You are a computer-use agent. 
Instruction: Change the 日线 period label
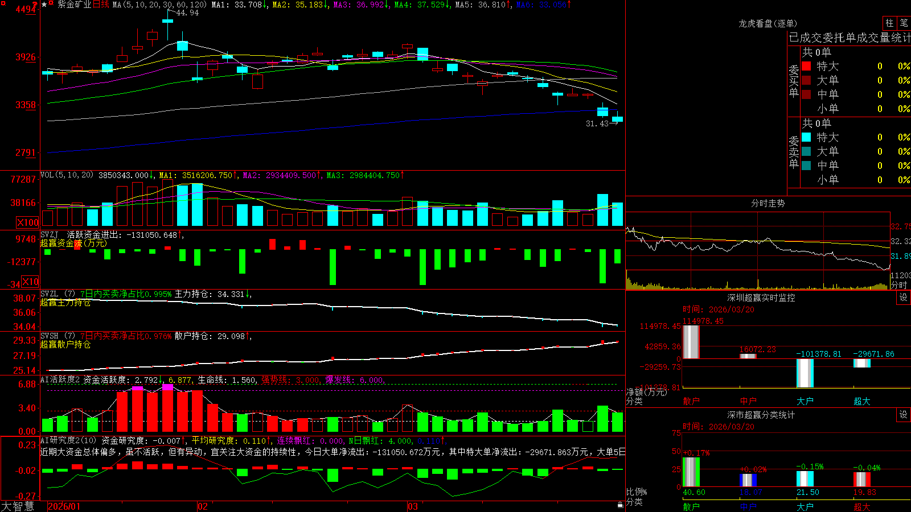point(101,5)
